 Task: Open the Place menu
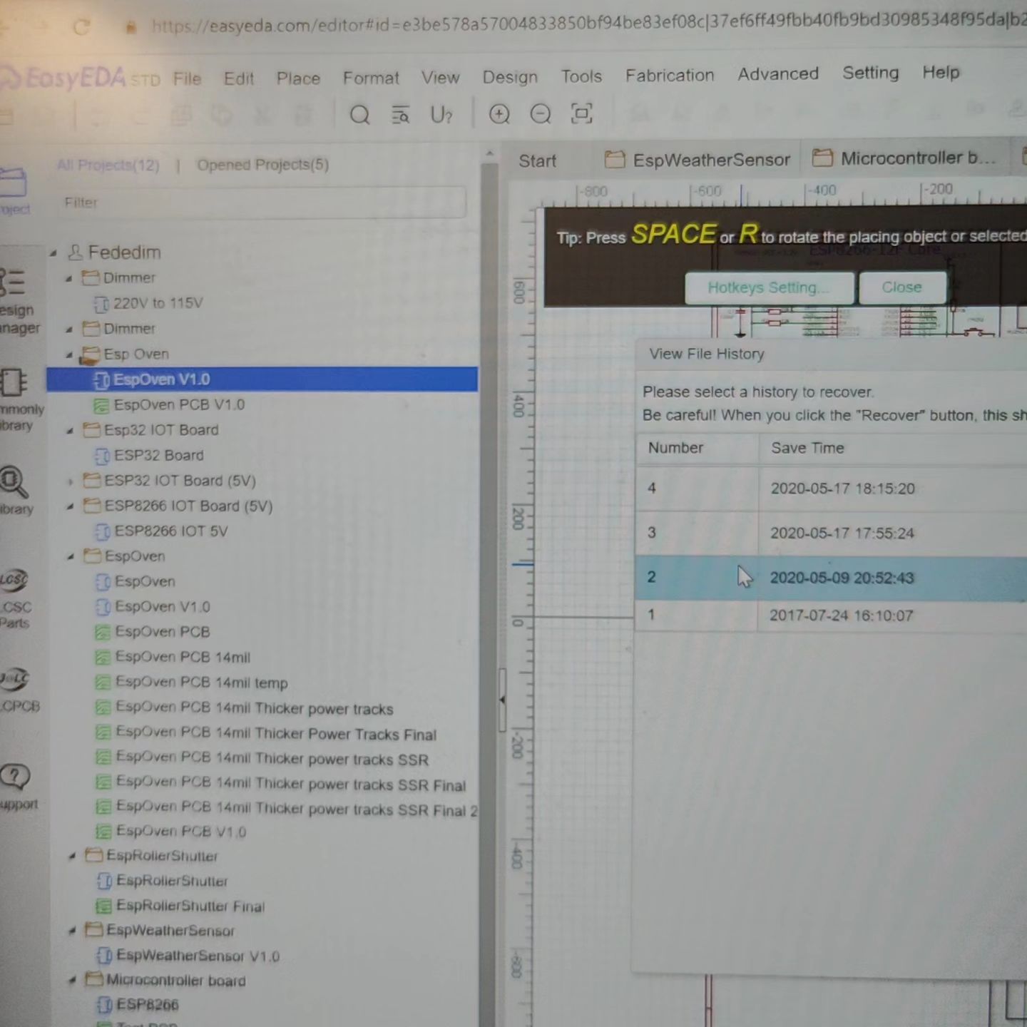click(298, 78)
